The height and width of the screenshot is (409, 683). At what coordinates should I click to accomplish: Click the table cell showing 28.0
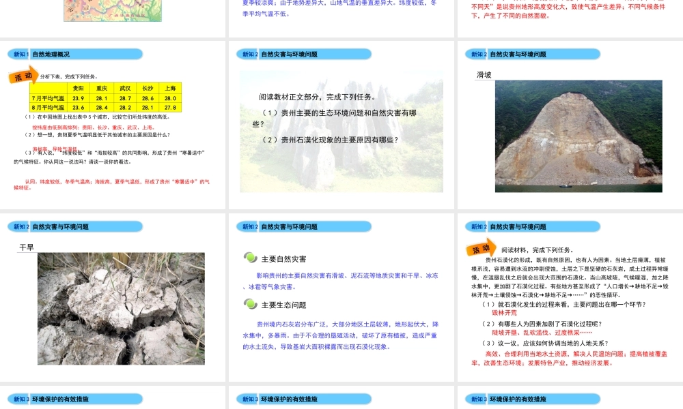point(170,98)
